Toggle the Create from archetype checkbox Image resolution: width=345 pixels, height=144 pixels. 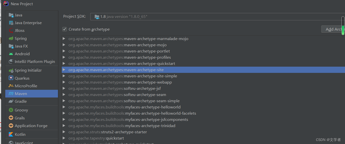(64, 29)
